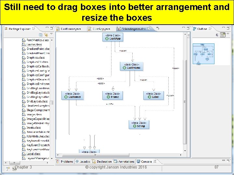
Task: Switch to the CustApp.java editor tab
Action: [99, 29]
